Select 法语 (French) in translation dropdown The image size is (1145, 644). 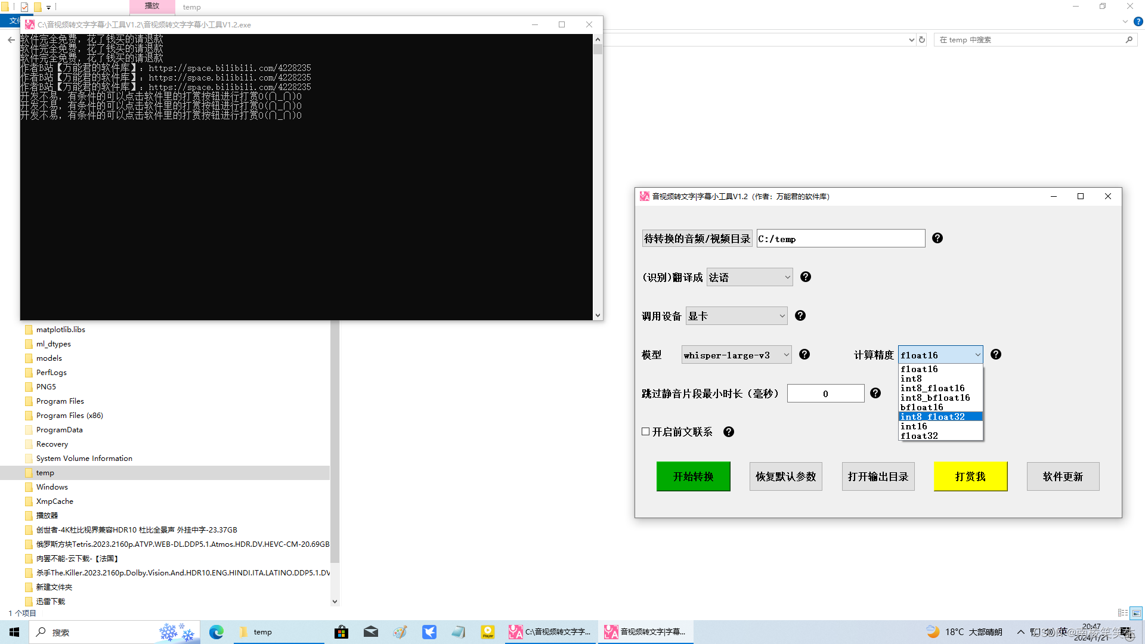[x=748, y=277]
